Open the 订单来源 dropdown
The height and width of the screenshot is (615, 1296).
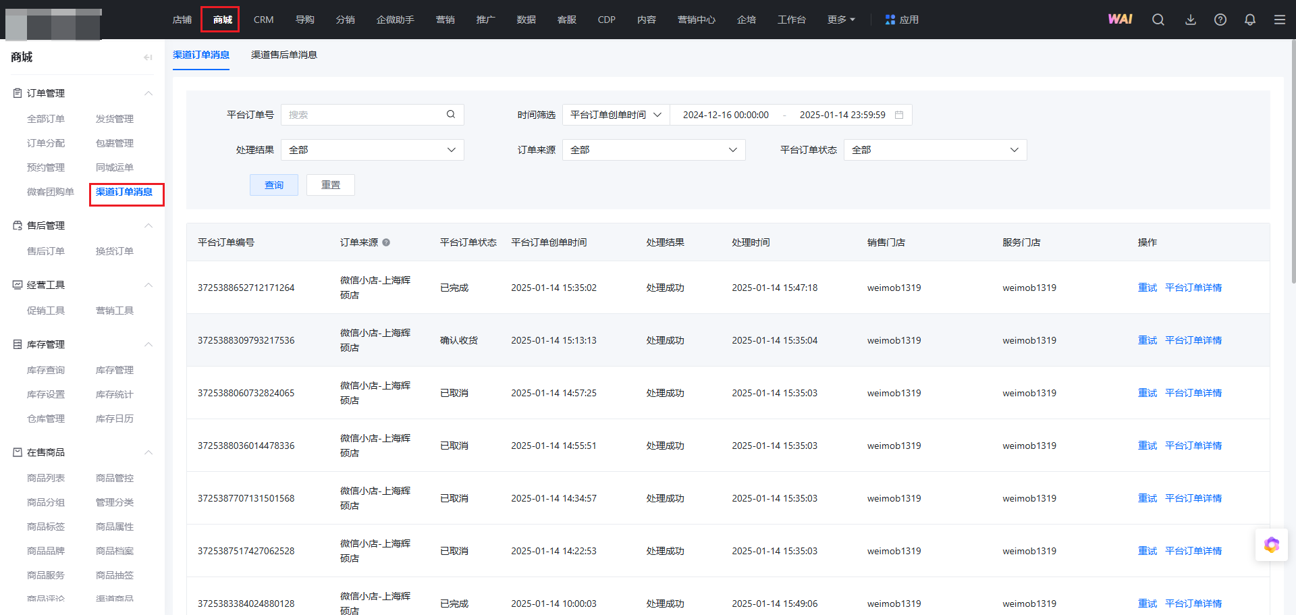tap(654, 150)
